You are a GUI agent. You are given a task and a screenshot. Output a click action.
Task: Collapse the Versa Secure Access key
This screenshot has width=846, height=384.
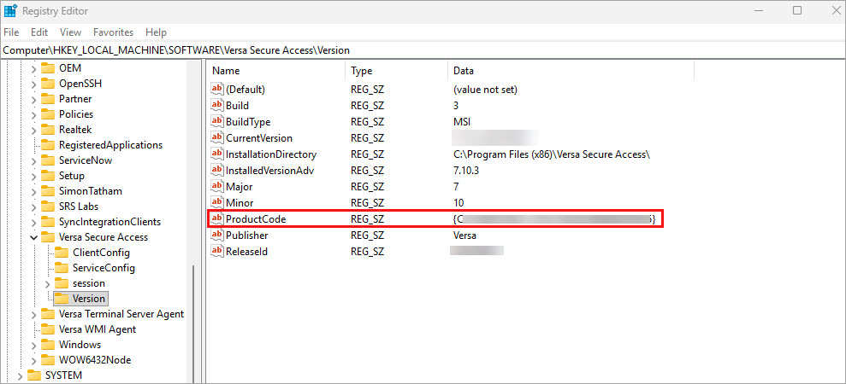[33, 237]
